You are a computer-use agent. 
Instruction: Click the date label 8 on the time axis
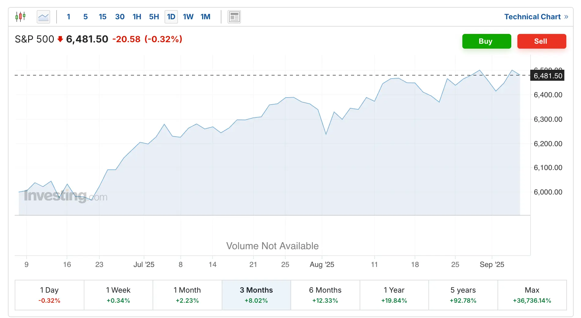coord(181,264)
